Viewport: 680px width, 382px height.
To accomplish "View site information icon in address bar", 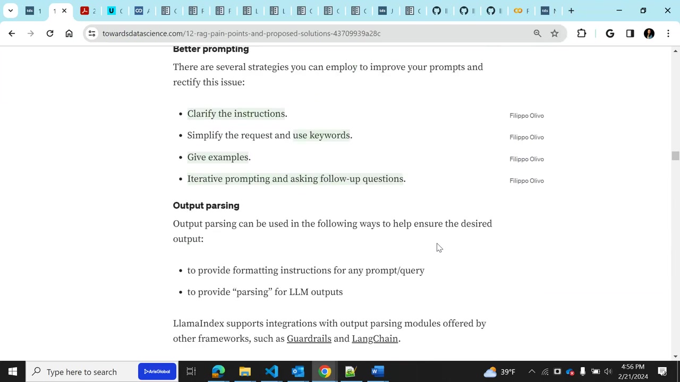I will coord(92,33).
